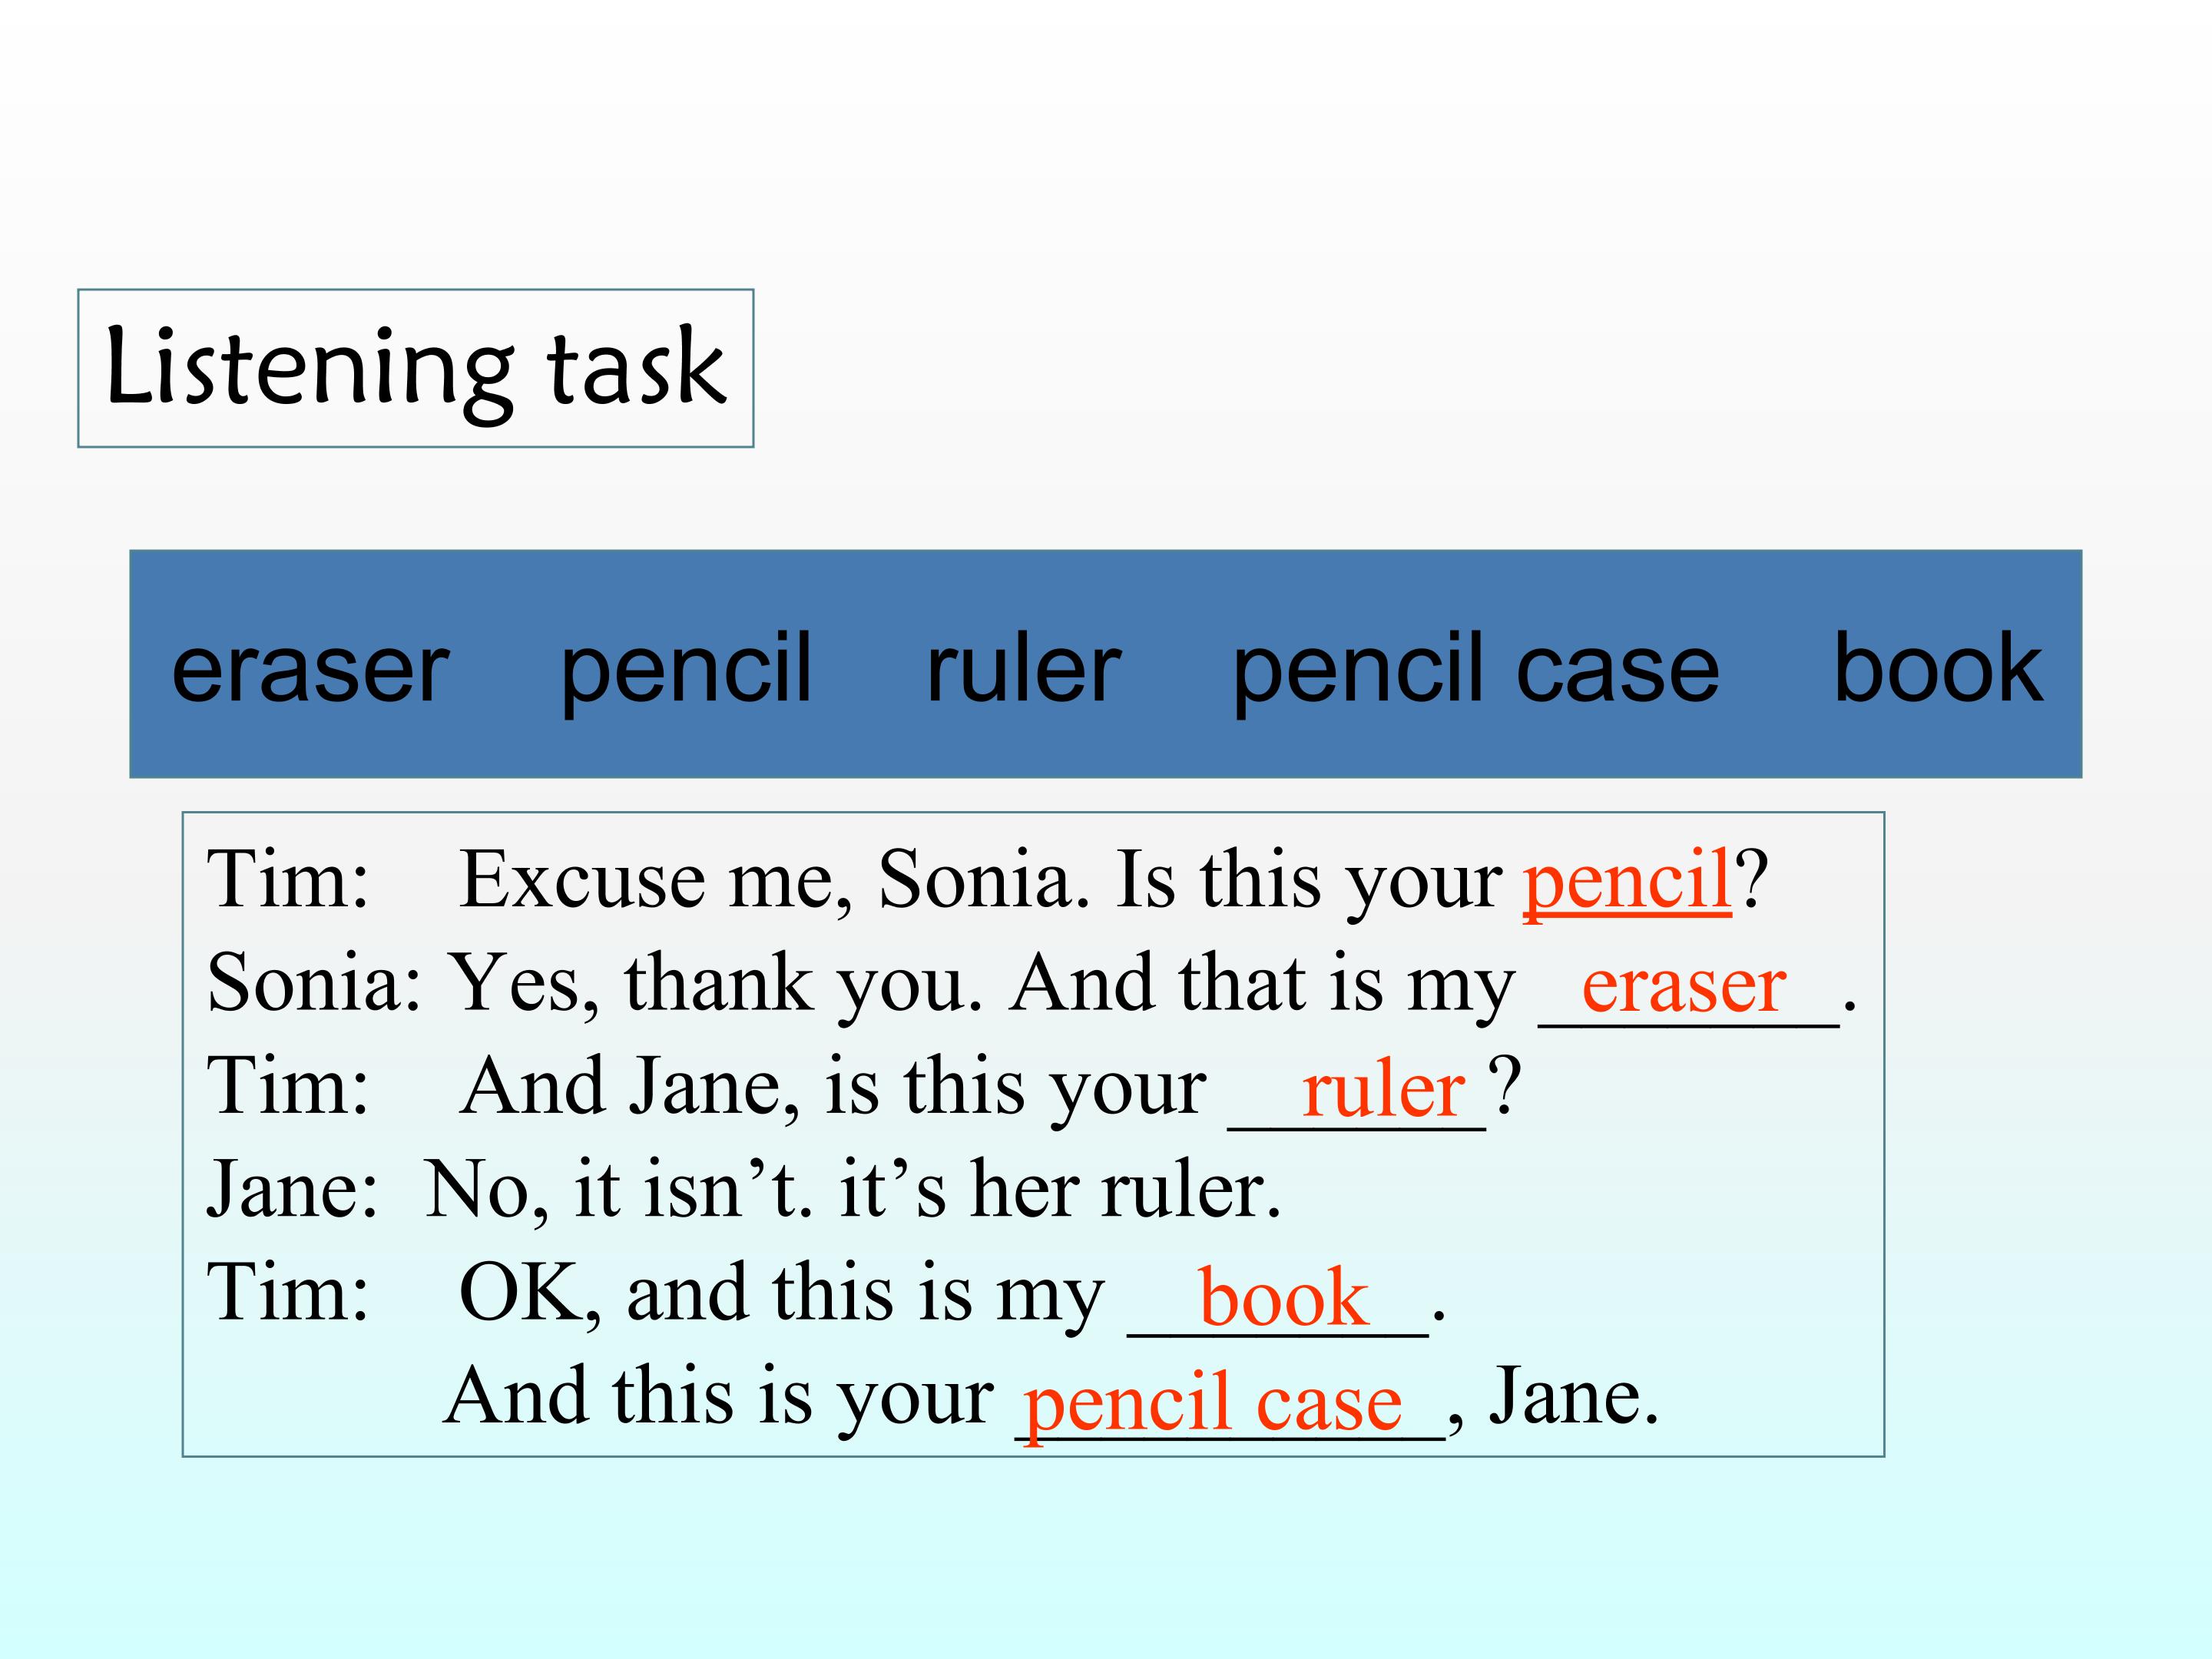Click the phrase "Excuse me, Sonia."
Viewport: 2212px width, 1659px height.
point(774,880)
